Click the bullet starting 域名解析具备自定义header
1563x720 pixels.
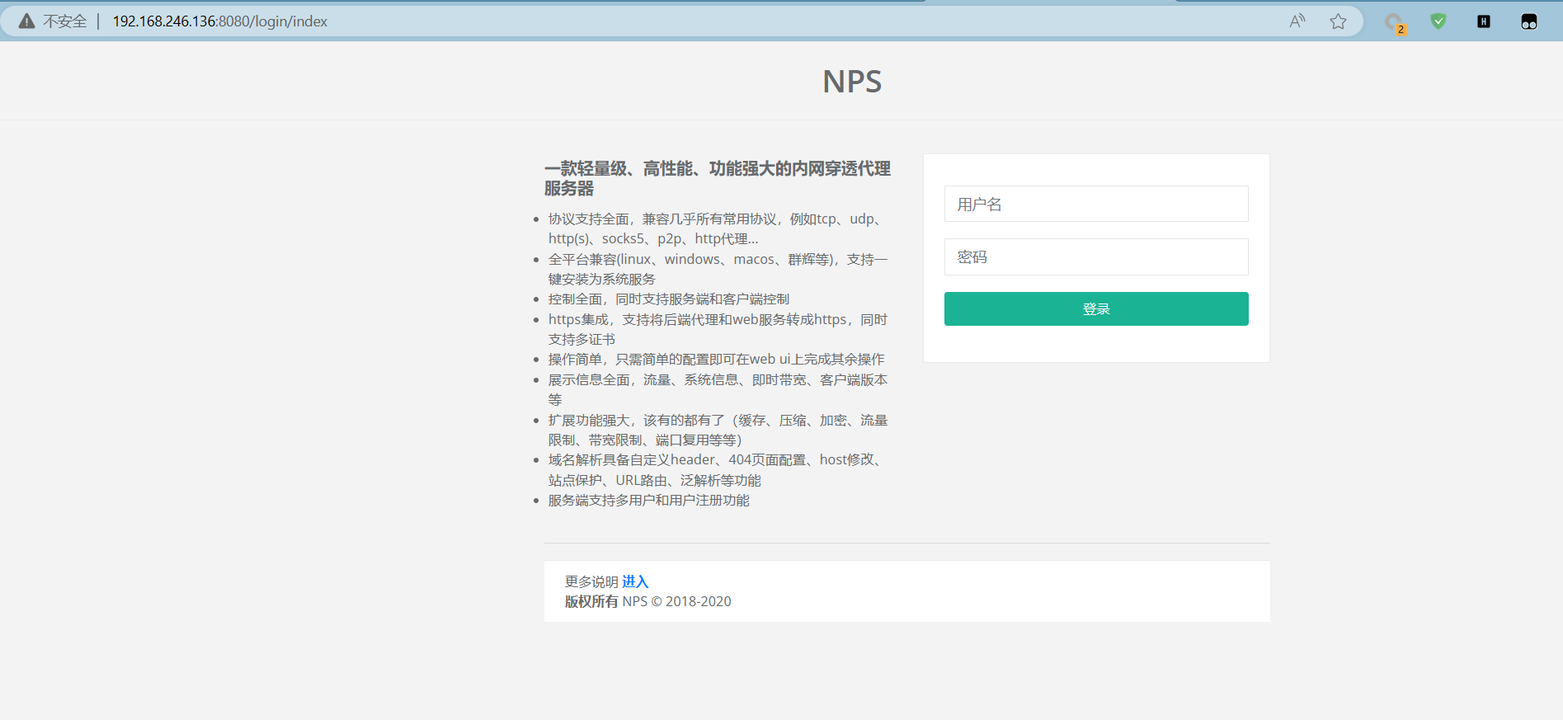(718, 470)
